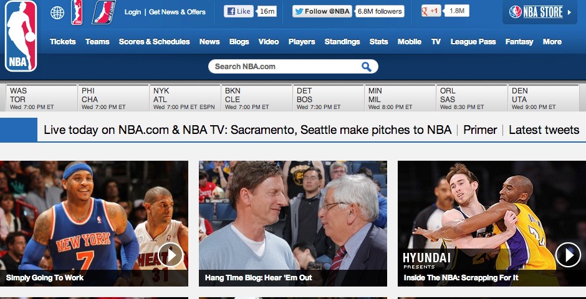Open the Hyundai Inside The NBA thumbnail
The height and width of the screenshot is (299, 586).
(x=492, y=224)
